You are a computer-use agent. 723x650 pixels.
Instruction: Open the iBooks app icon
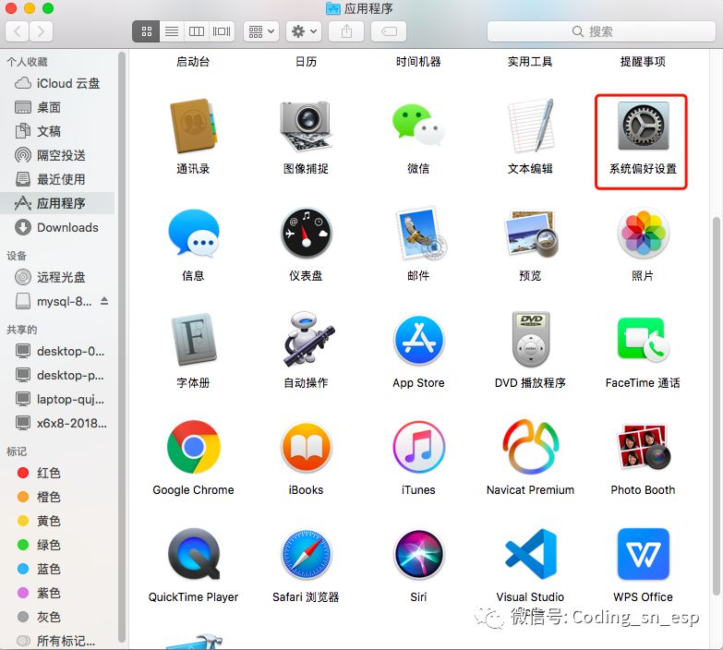tap(307, 447)
